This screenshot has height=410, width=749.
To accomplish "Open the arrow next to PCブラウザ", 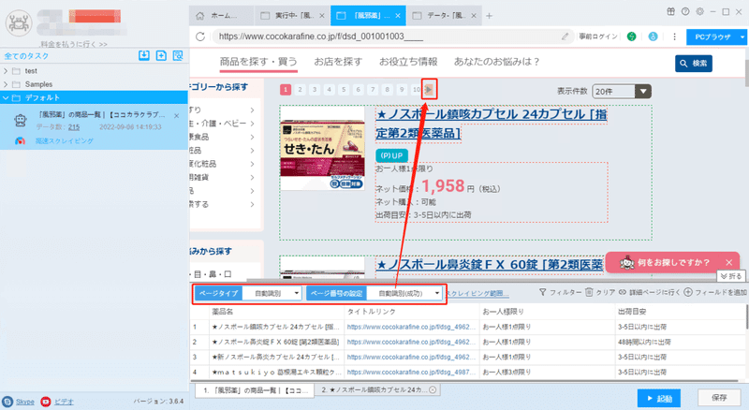I will coord(742,37).
